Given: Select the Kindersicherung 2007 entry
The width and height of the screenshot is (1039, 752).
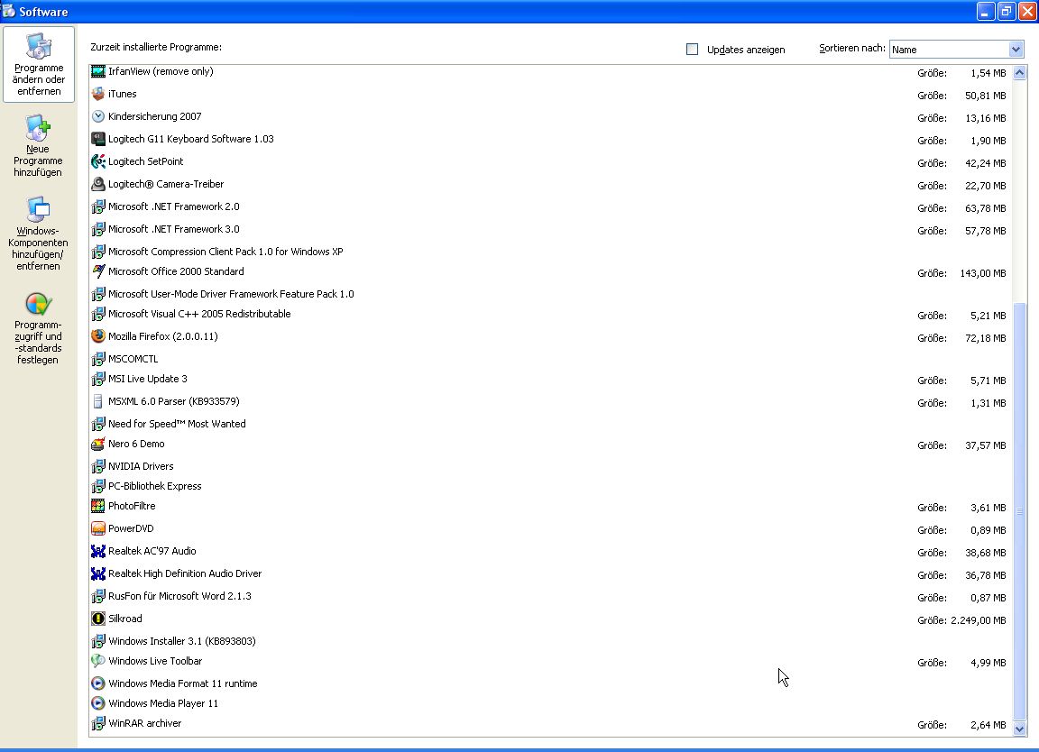Looking at the screenshot, I should pyautogui.click(x=154, y=116).
